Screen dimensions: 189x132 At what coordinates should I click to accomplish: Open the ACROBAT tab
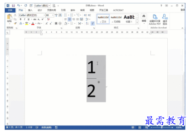tap(118, 10)
